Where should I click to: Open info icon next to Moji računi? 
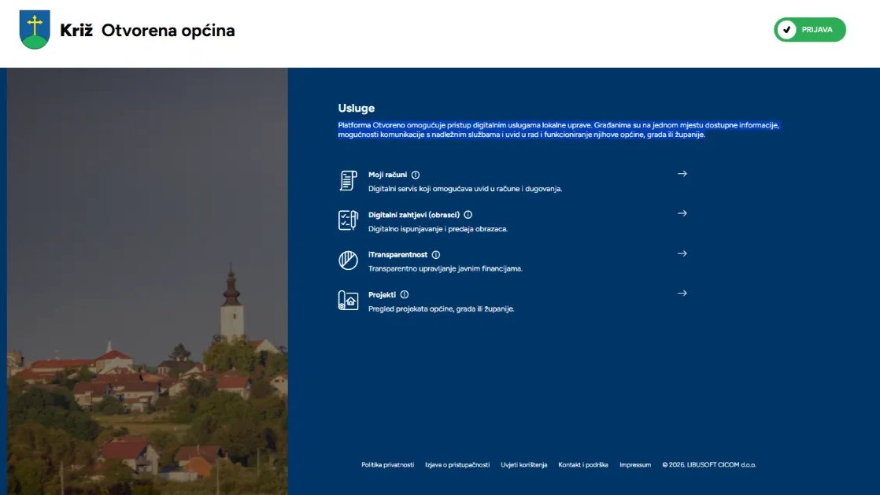(416, 175)
